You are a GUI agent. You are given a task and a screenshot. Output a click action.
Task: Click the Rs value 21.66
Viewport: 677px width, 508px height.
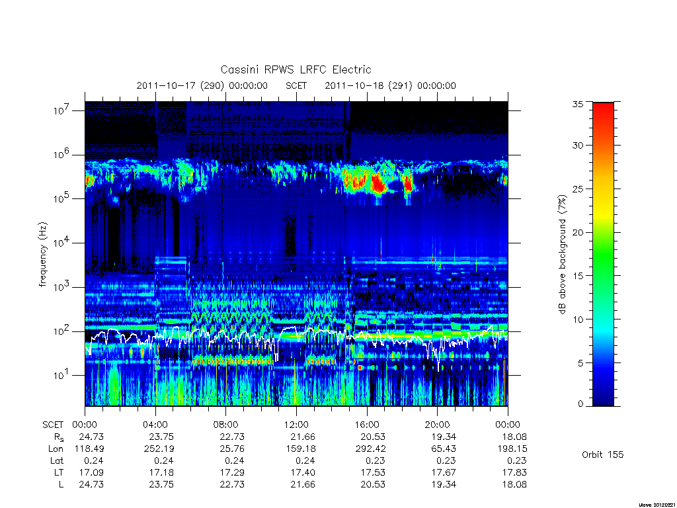tap(303, 437)
